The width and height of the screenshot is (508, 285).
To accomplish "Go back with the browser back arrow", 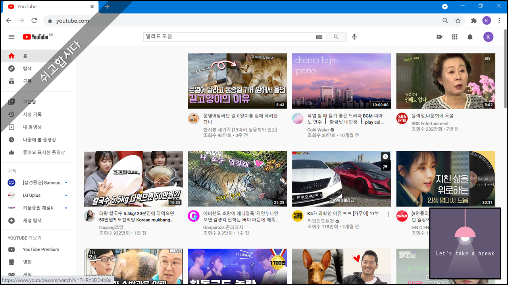I will (x=9, y=21).
